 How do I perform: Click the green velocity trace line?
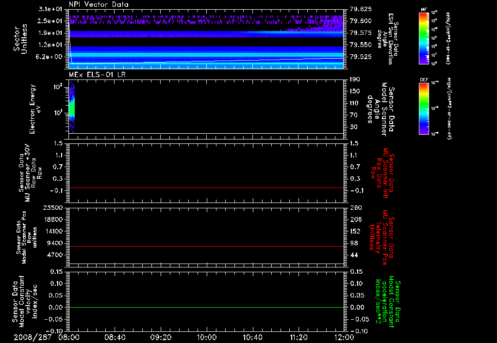[206, 307]
